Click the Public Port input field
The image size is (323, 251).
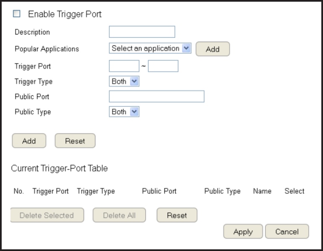(156, 96)
